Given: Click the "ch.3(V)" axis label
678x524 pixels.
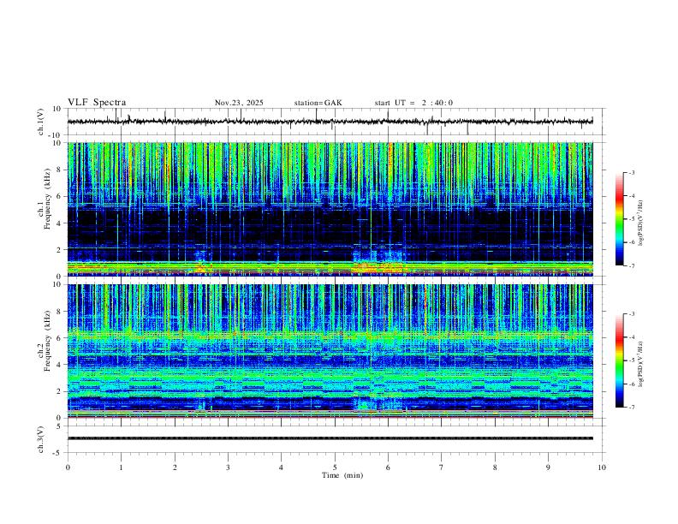Looking at the screenshot, I should click(x=41, y=439).
